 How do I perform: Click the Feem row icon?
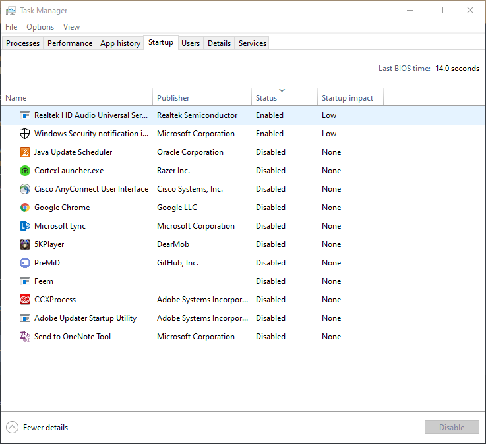tap(25, 281)
